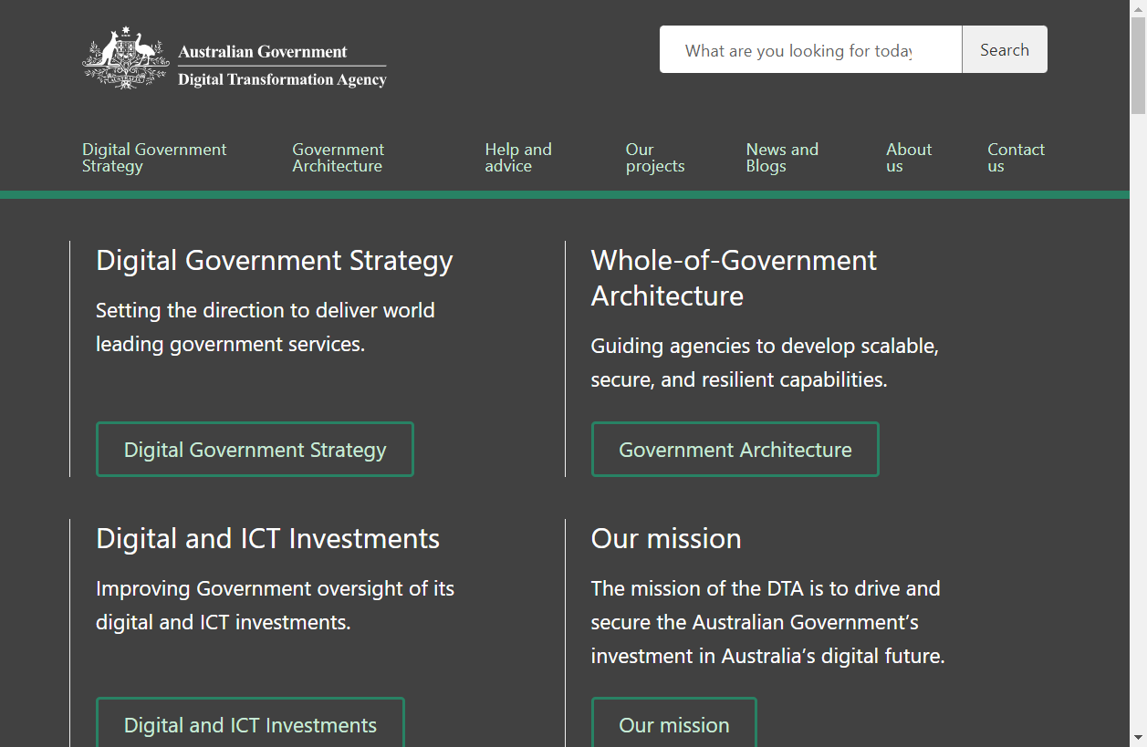This screenshot has height=747, width=1147.
Task: Open Our projects navigation item
Action: click(x=654, y=158)
